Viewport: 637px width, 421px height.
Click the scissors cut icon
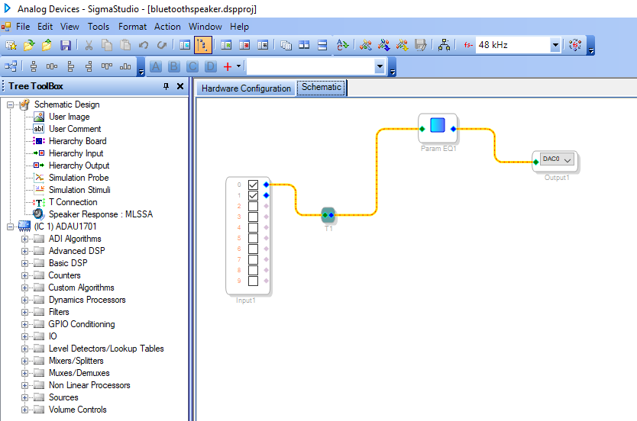click(x=89, y=45)
